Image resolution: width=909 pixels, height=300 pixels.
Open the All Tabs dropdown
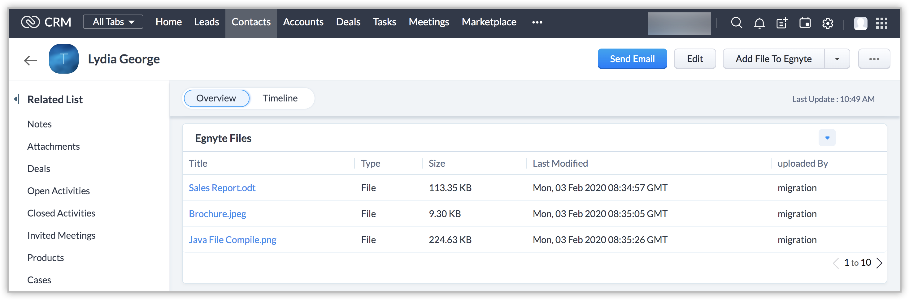(113, 22)
